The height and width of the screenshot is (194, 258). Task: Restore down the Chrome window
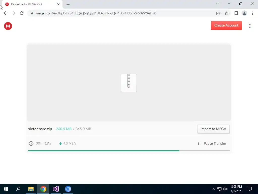pyautogui.click(x=241, y=4)
